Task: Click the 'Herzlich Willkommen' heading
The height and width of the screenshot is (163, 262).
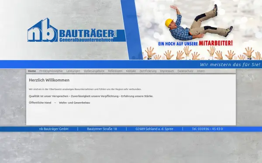Action: (x=49, y=80)
